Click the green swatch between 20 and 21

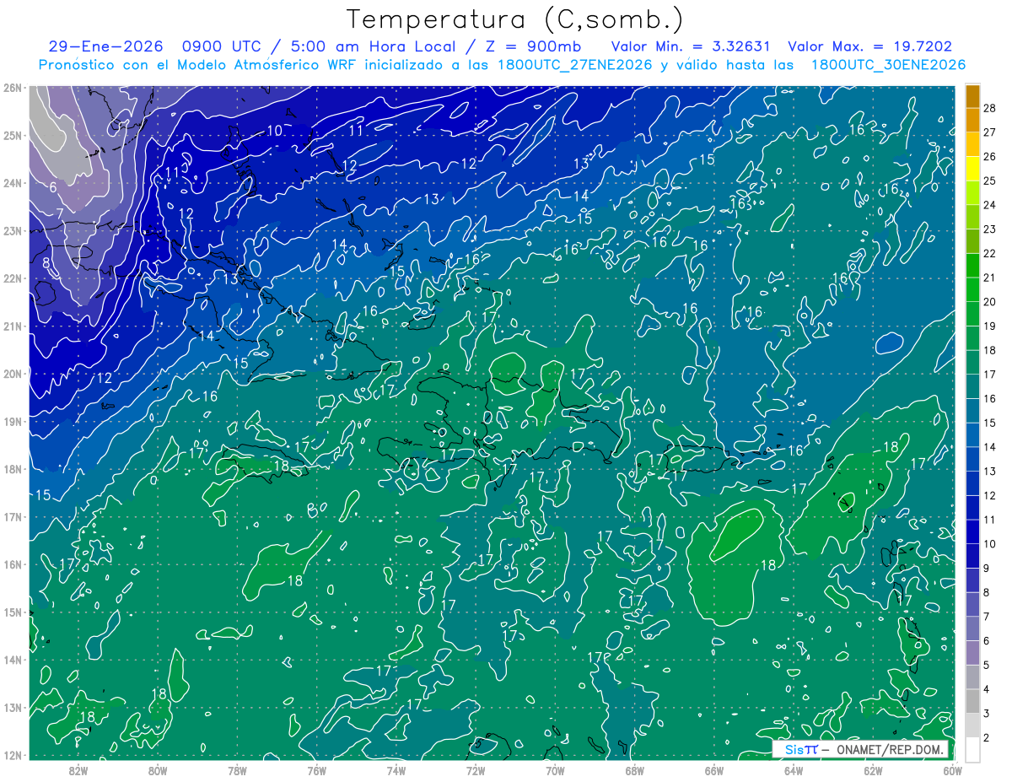pyautogui.click(x=972, y=289)
